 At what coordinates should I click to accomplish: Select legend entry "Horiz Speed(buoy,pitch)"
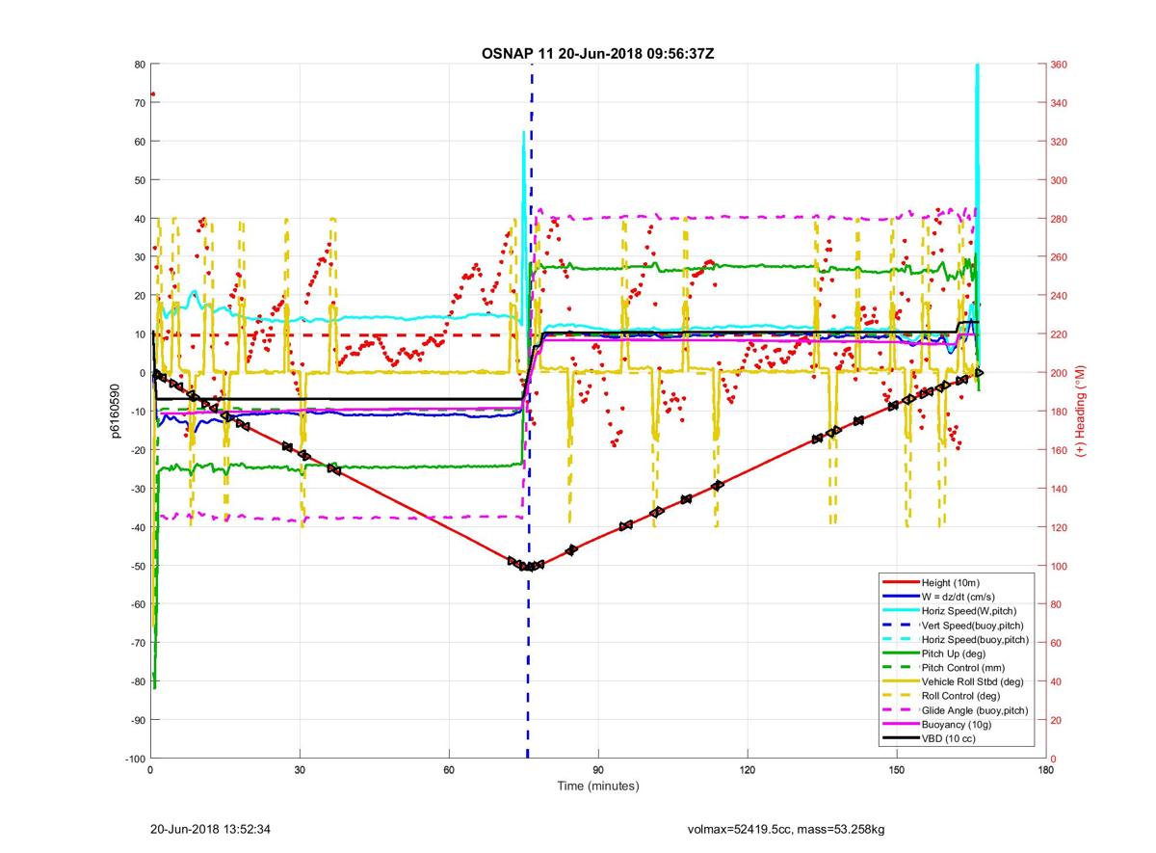(976, 639)
